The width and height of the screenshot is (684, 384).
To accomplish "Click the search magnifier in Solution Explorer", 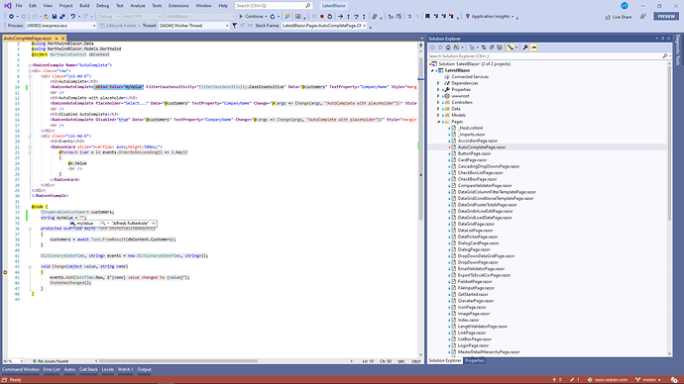I will 665,55.
